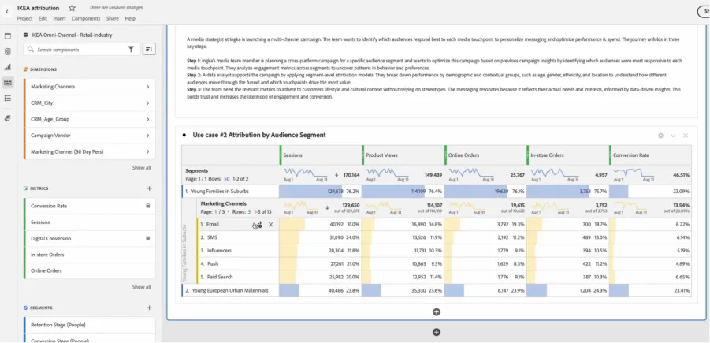Add a new metric with plus icon
The image size is (710, 343).
pos(150,188)
